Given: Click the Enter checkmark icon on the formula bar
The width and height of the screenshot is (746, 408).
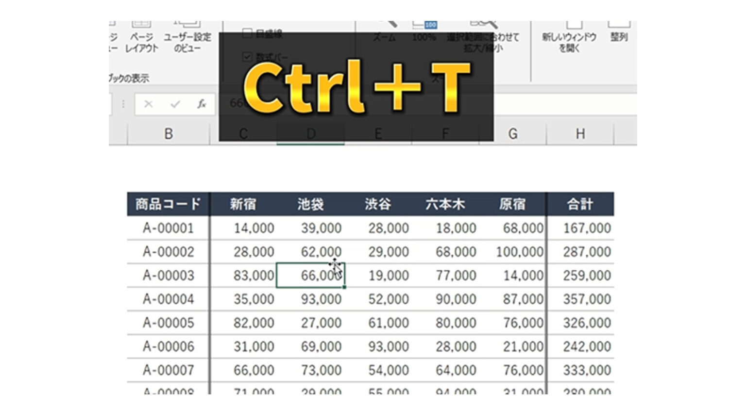Looking at the screenshot, I should (175, 103).
